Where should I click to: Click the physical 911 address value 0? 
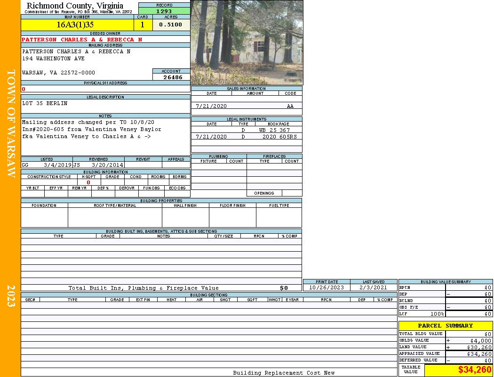[x=24, y=89]
